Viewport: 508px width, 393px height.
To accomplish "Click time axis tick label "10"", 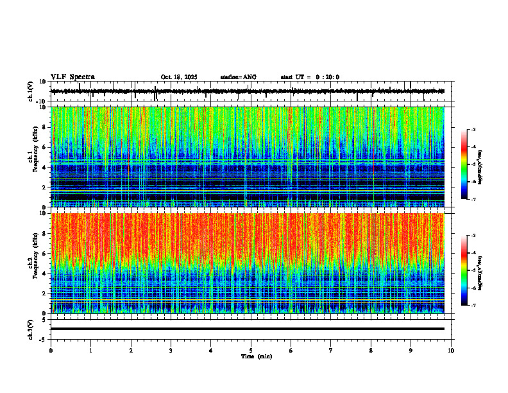I will [451, 351].
